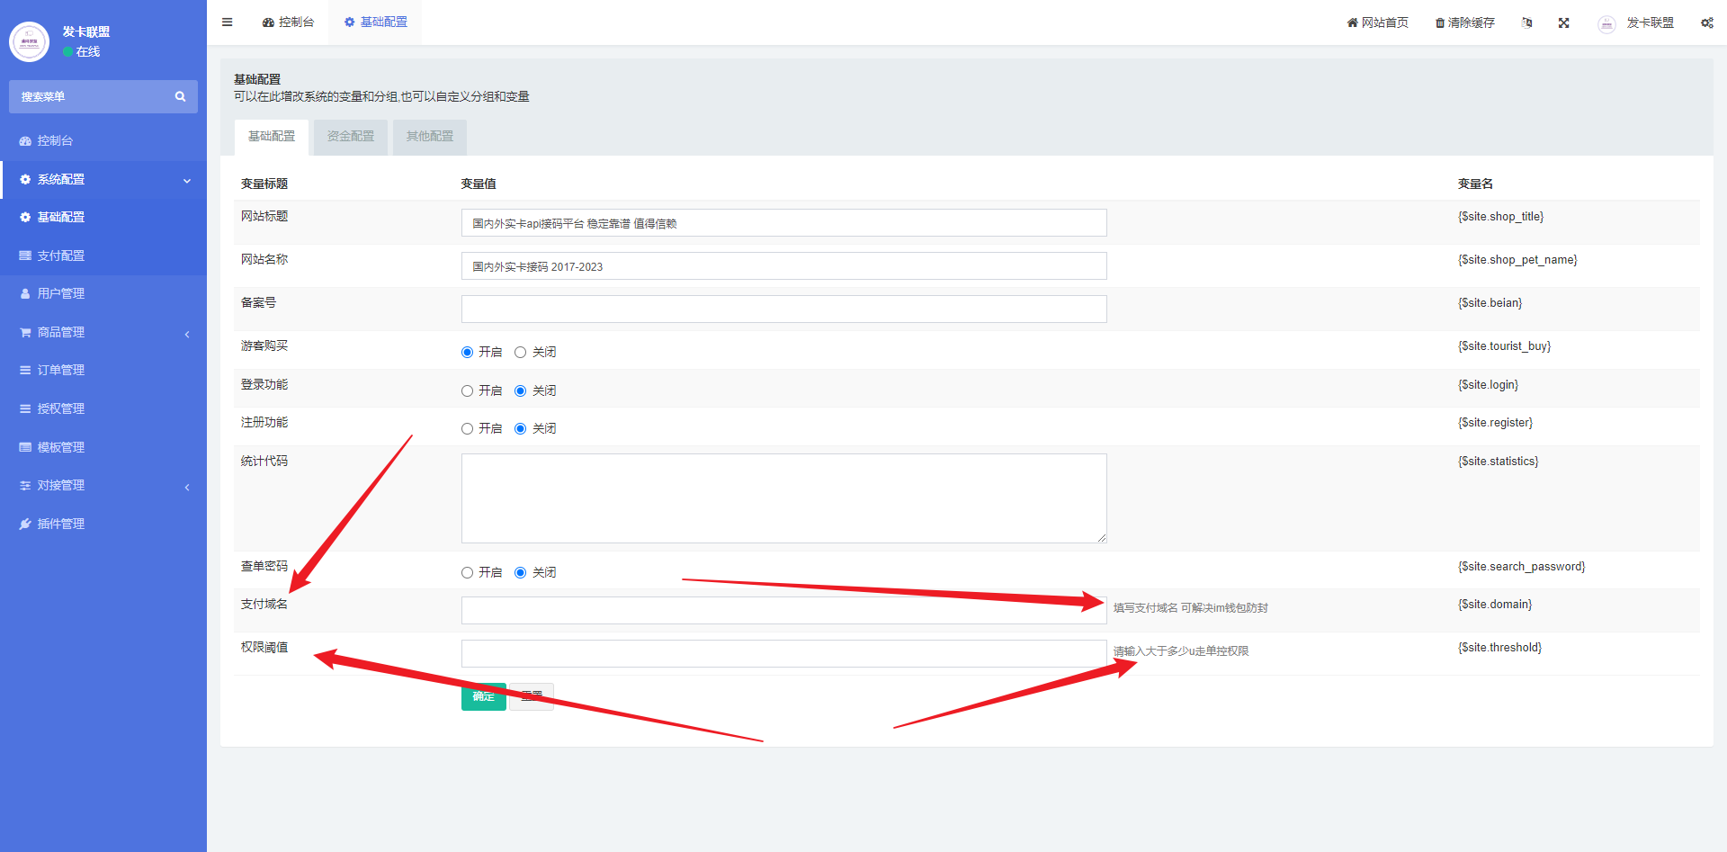Select 关闭 for 注册功能

pyautogui.click(x=520, y=429)
